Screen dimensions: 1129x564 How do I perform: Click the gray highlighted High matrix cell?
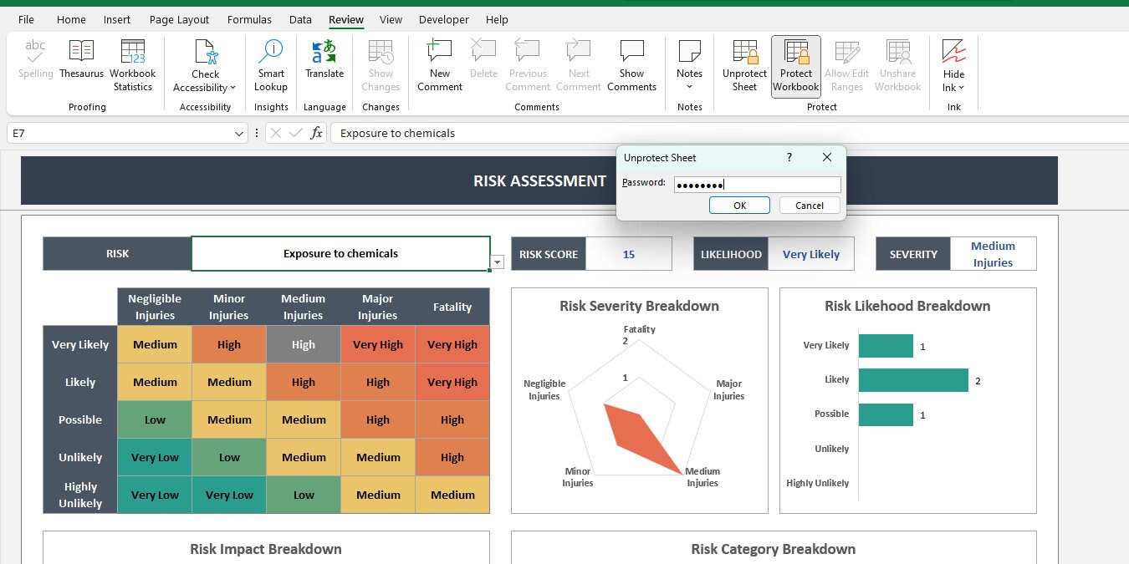click(x=304, y=344)
